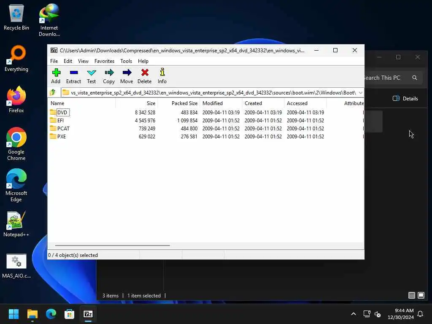Click the 7z icon in title bar

click(x=54, y=51)
